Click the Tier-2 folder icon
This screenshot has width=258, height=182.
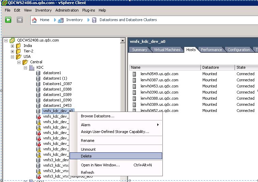[x=18, y=51]
